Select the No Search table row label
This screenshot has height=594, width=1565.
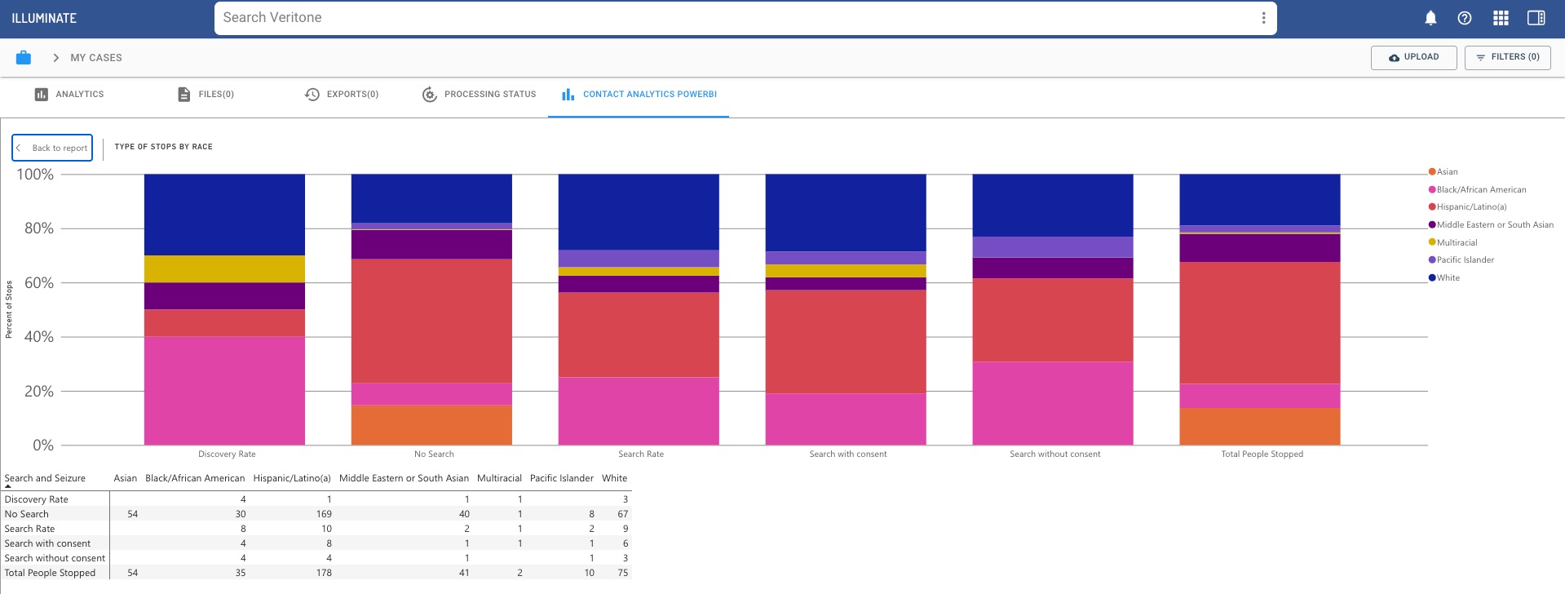(27, 514)
